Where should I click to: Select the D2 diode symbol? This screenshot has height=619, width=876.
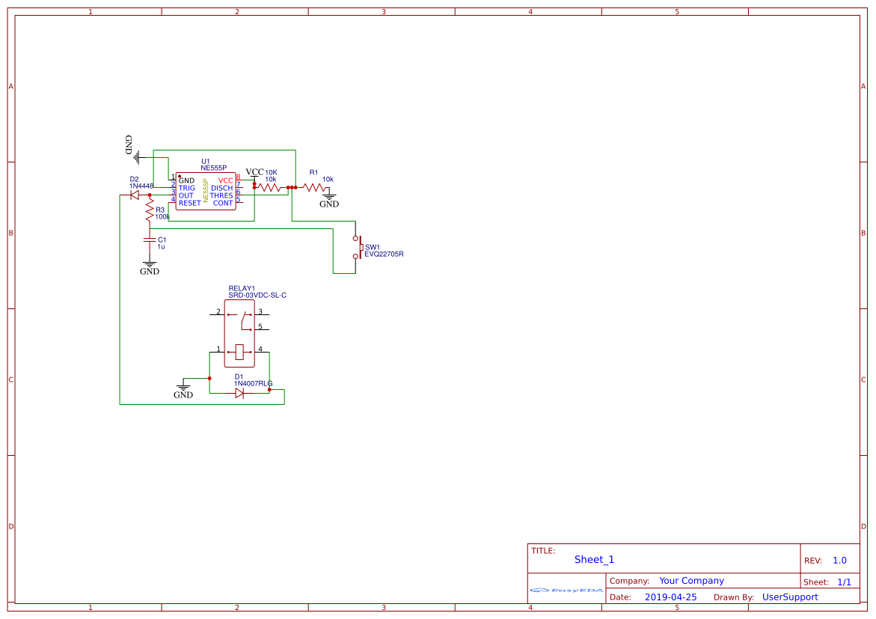point(135,195)
